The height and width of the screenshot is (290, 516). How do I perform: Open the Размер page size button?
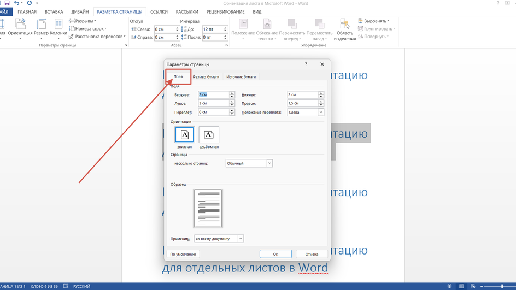[41, 28]
